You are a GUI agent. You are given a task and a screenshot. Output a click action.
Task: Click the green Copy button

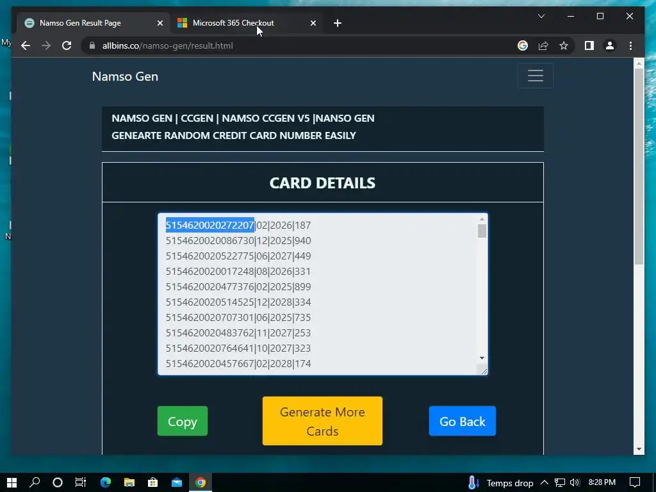click(x=183, y=422)
